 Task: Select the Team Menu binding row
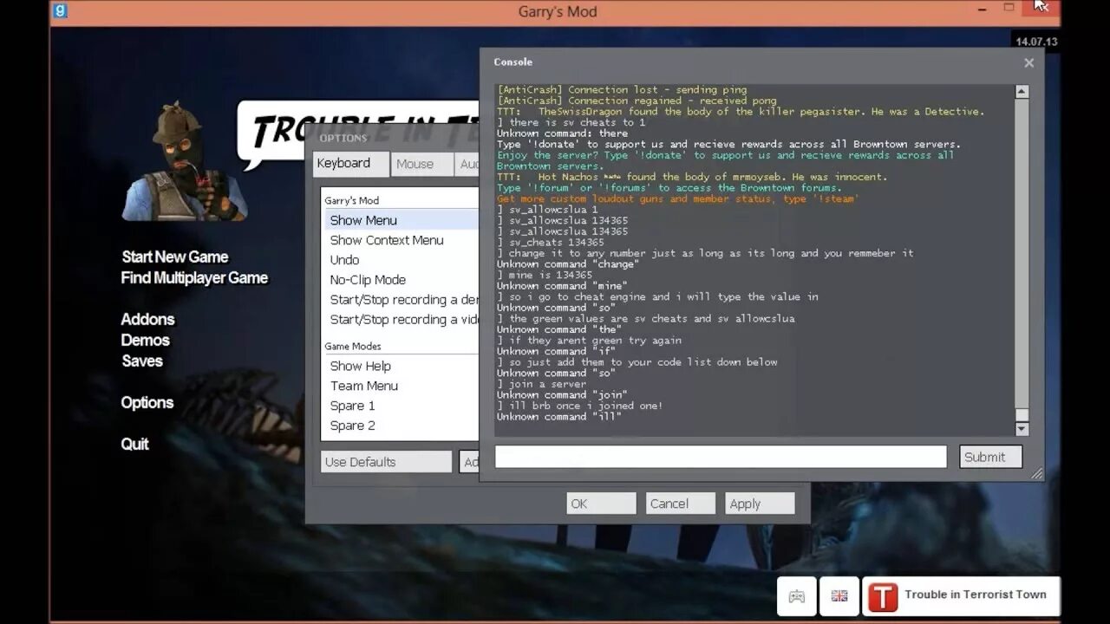tap(402, 386)
